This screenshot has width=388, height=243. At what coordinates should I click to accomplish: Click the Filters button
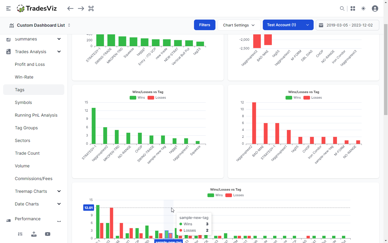[x=205, y=25]
